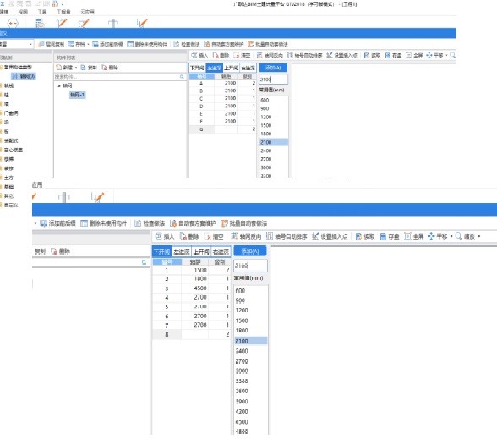The width and height of the screenshot is (497, 439).
Task: Click the 2100 input field beside the A–G table
Action: pos(274,80)
